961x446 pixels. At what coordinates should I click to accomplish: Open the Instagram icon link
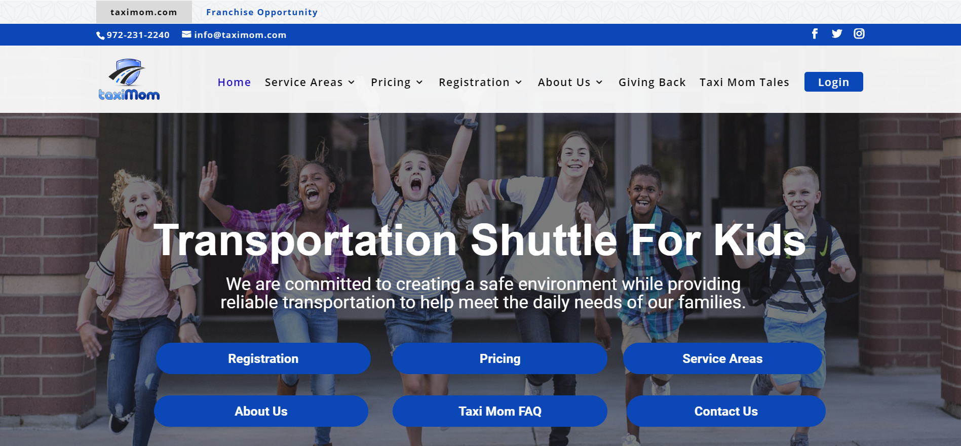859,34
